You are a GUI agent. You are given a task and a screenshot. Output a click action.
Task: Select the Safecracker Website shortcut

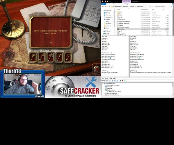tap(143, 27)
